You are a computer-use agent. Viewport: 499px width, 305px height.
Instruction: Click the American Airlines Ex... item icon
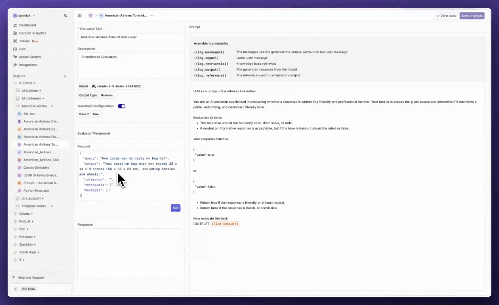pyautogui.click(x=20, y=129)
